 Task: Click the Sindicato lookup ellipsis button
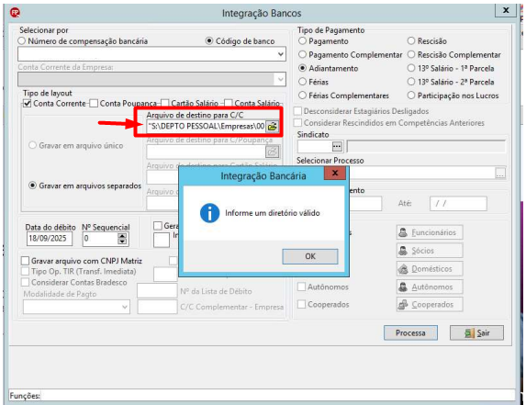click(337, 147)
